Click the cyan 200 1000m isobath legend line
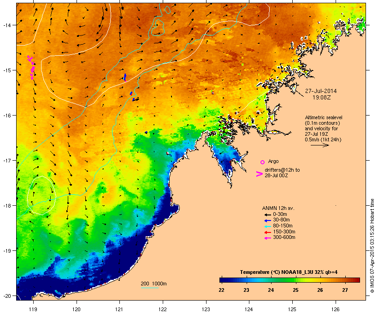Screen dimensions: 378x313 click(x=149, y=288)
